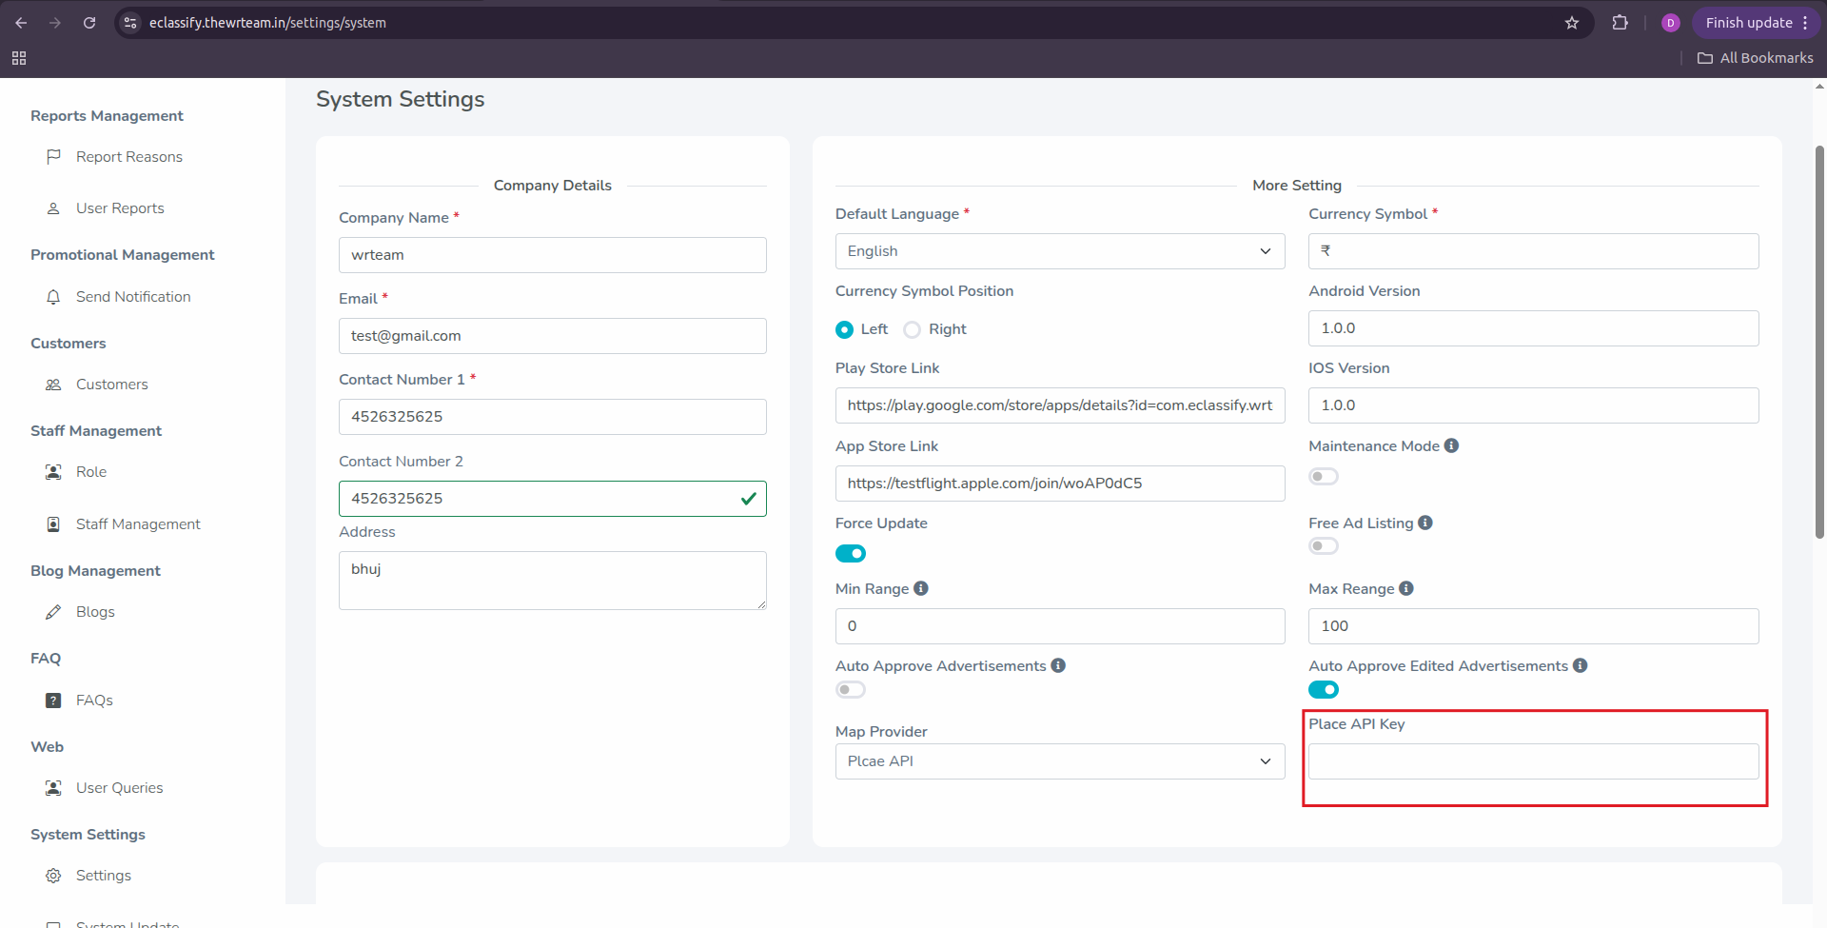Select the Customers people icon
The image size is (1827, 928).
(54, 385)
